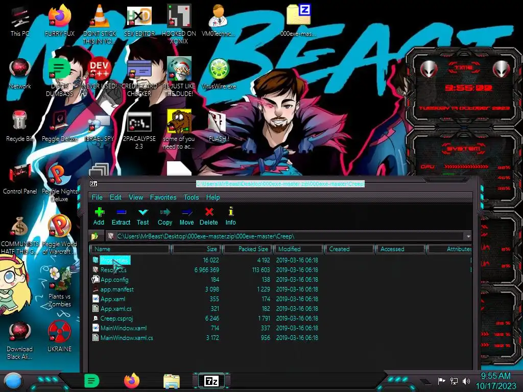Click the Accessed column header

coord(400,249)
